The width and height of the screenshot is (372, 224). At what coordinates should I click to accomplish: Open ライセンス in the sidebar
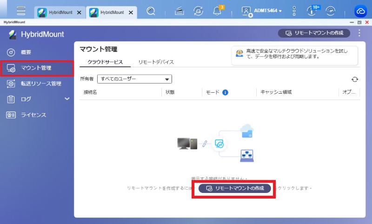pyautogui.click(x=33, y=115)
